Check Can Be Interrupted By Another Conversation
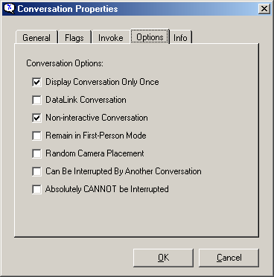This screenshot has width=274, height=277. point(36,171)
